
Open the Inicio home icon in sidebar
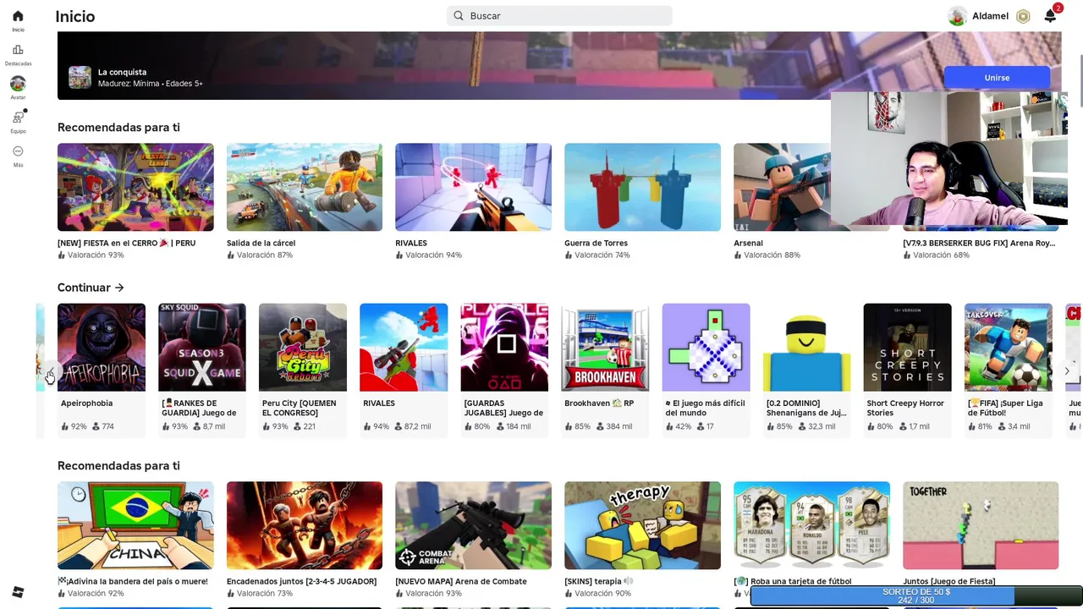click(18, 16)
